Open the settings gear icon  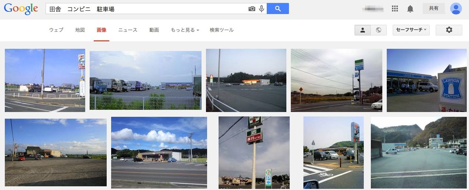coord(449,30)
